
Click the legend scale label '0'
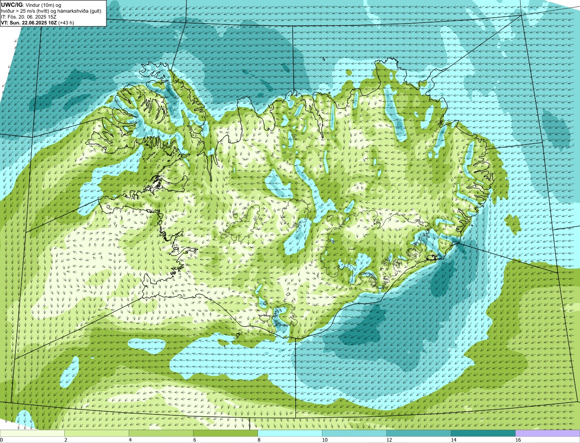tap(1, 440)
